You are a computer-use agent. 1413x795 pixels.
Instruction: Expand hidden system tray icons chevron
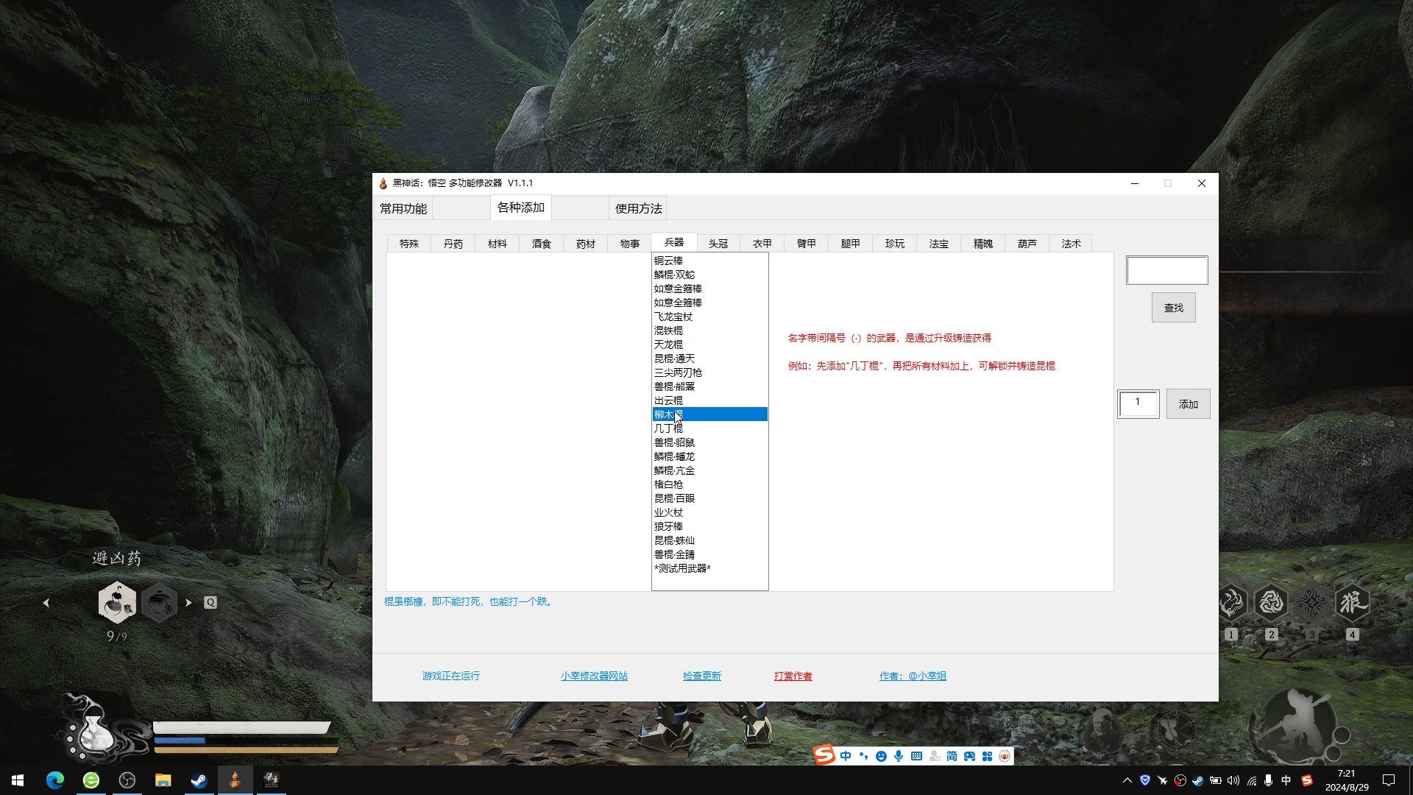(x=1127, y=780)
